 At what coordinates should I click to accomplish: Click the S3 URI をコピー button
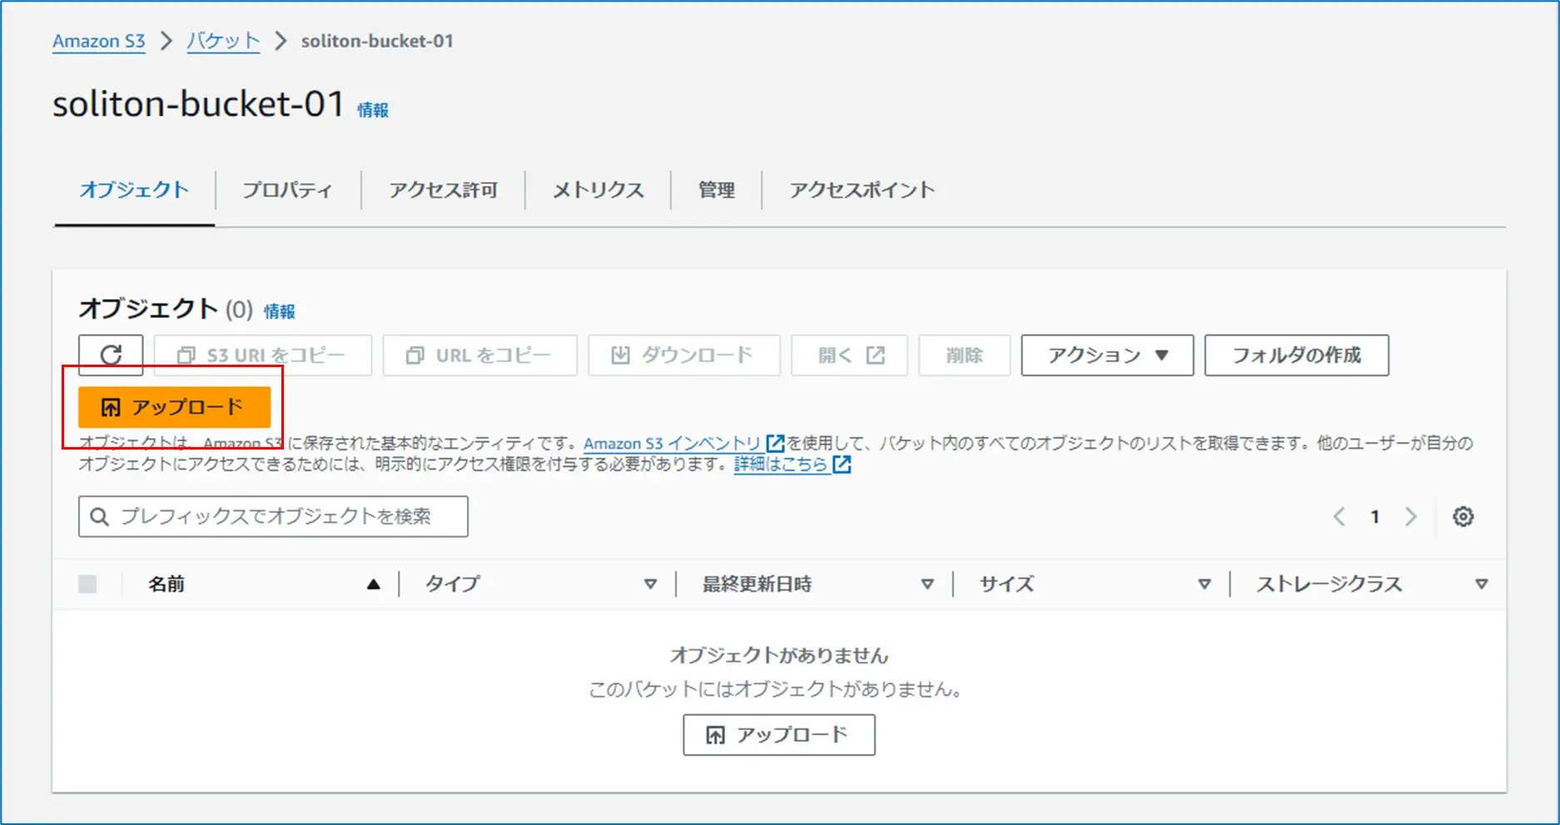click(262, 355)
